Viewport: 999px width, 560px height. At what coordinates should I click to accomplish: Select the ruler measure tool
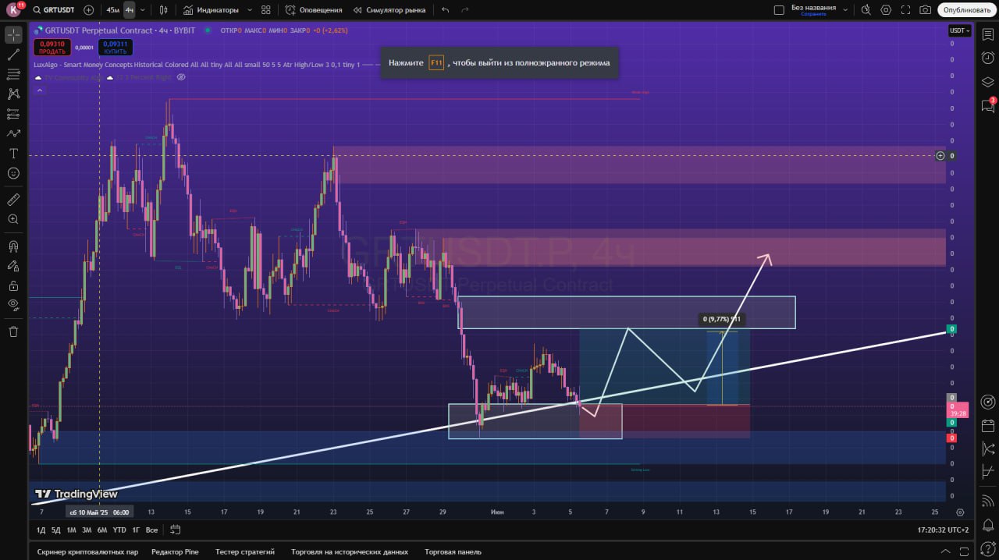point(13,200)
